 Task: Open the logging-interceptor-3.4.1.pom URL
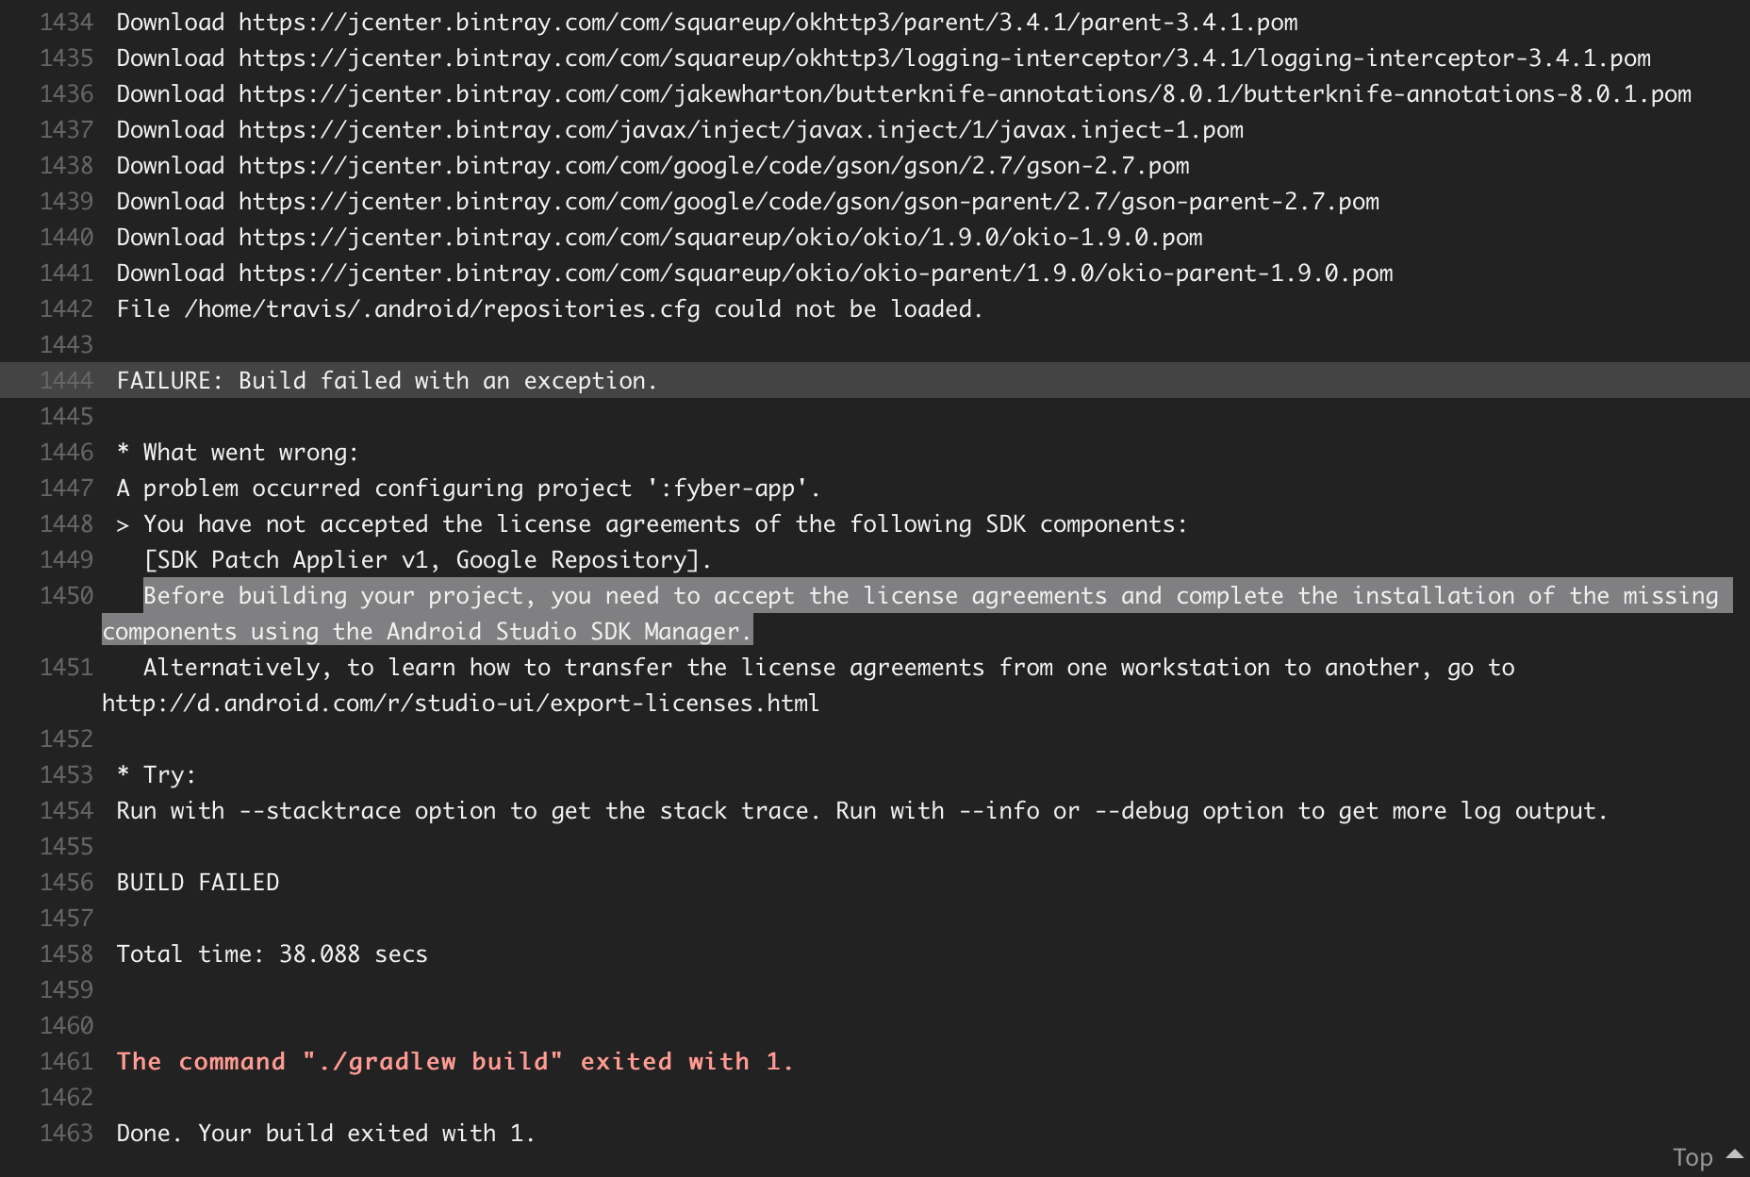pos(943,58)
